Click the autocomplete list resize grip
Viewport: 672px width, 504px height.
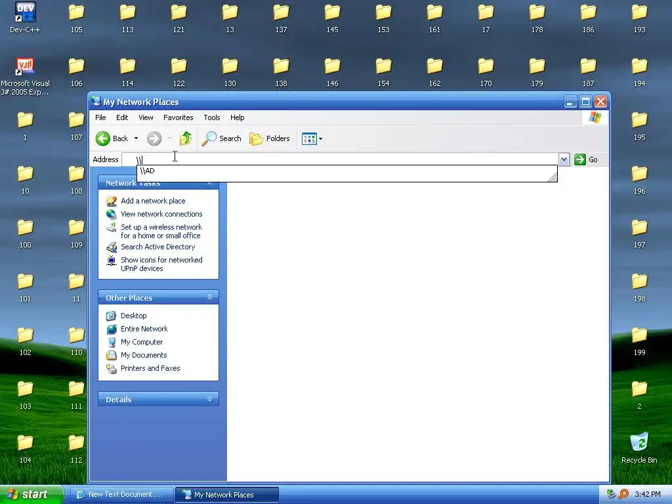553,177
